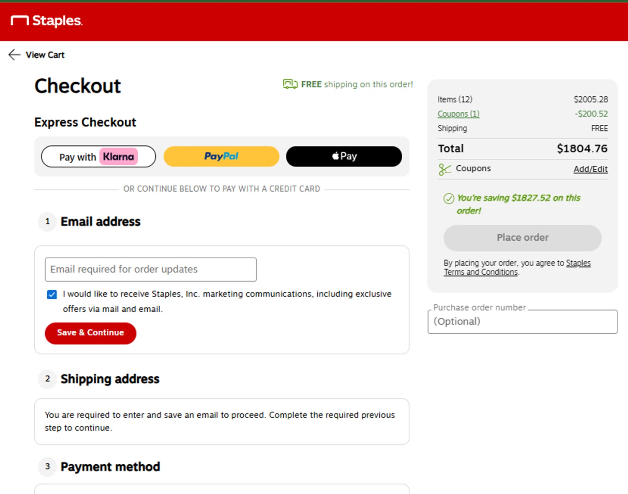Viewport: 628px width, 494px height.
Task: Click the scissors coupon icon
Action: tap(445, 169)
